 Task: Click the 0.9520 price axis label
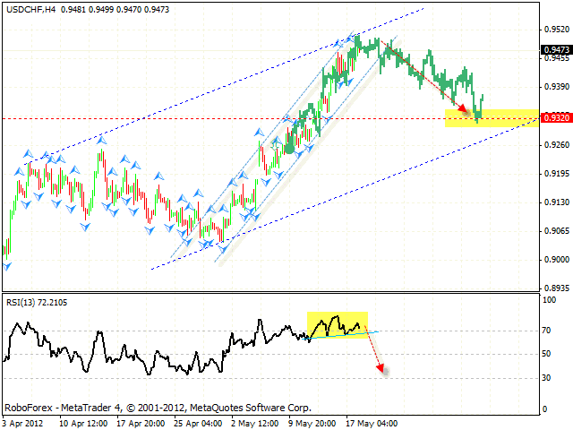[x=556, y=28]
